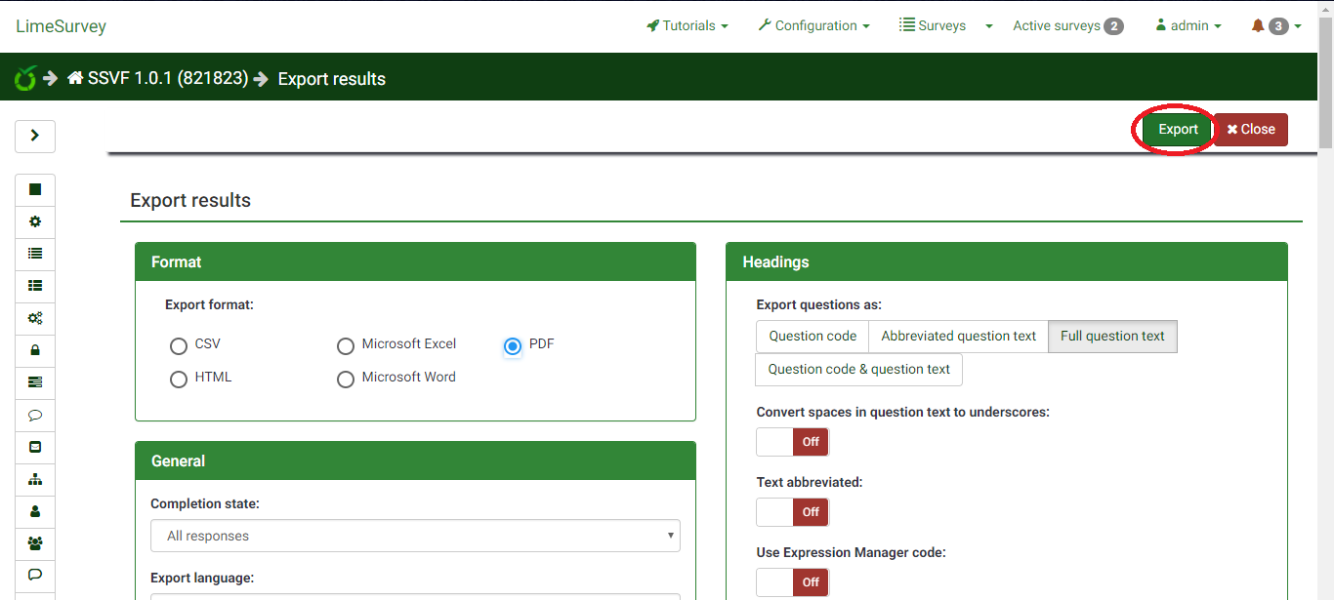The height and width of the screenshot is (600, 1334).
Task: Click the hierarchy sitemap icon in sidebar
Action: point(35,479)
